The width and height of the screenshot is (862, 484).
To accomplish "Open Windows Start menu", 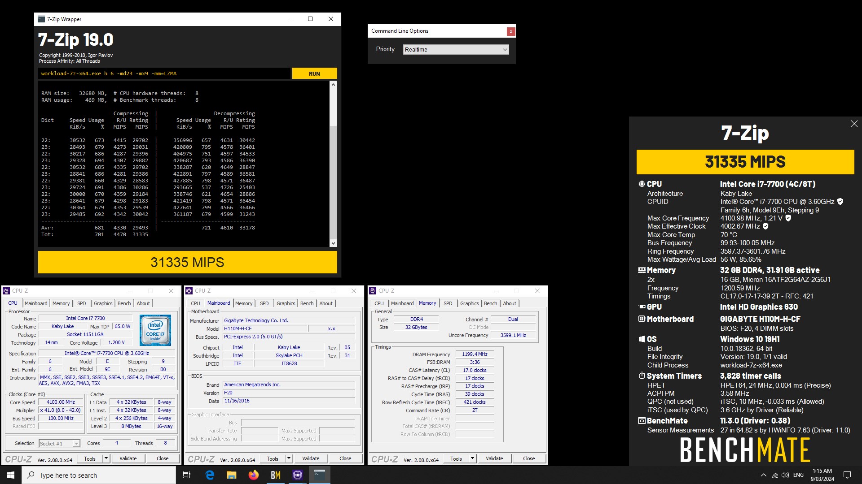I will (11, 475).
